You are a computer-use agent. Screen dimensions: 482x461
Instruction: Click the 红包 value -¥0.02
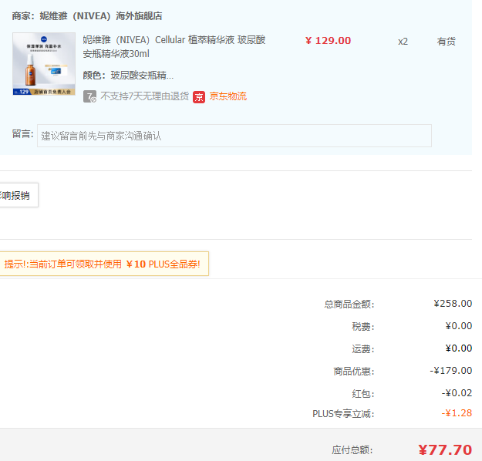click(x=457, y=393)
